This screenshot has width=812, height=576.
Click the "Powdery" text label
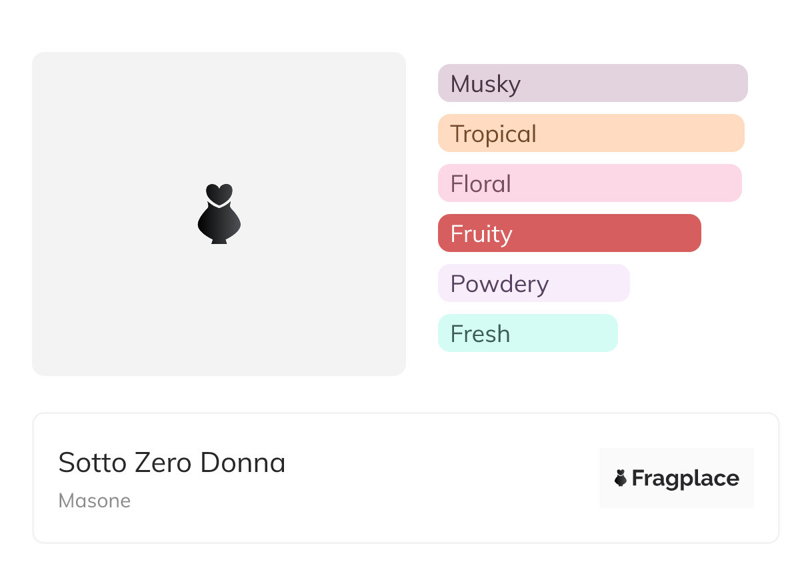coord(499,284)
